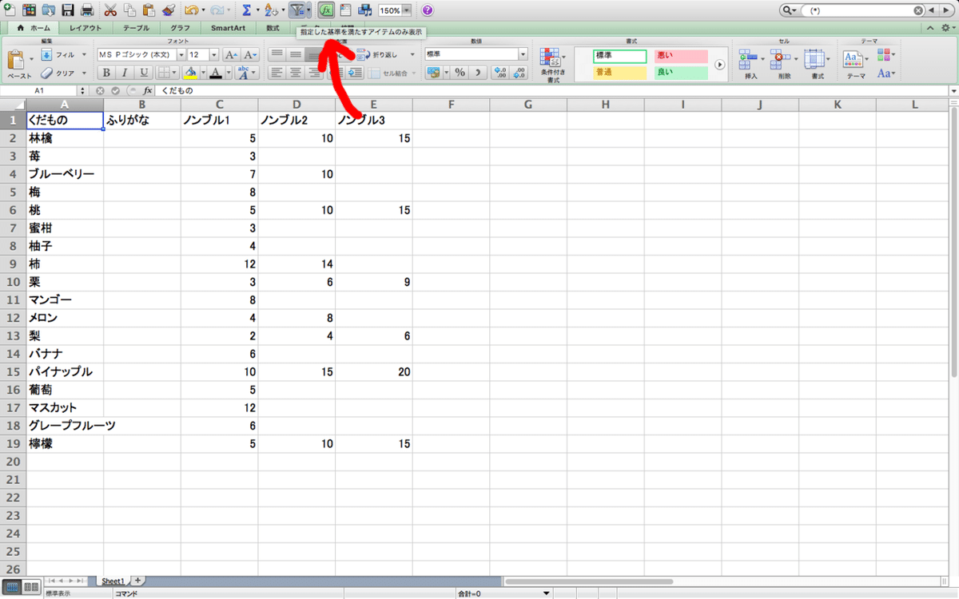Toggle align text left

click(277, 73)
